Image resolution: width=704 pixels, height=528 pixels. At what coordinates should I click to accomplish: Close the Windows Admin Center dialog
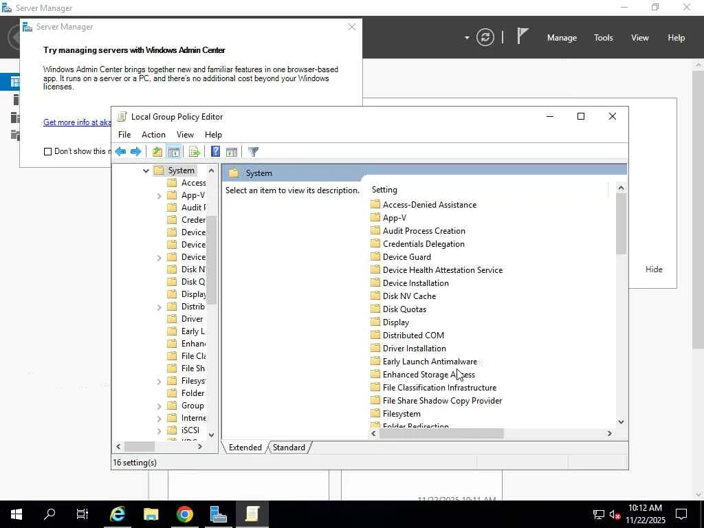pos(352,27)
